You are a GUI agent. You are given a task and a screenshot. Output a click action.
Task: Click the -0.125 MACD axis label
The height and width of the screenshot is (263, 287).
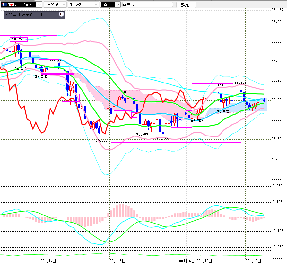tap(277, 231)
